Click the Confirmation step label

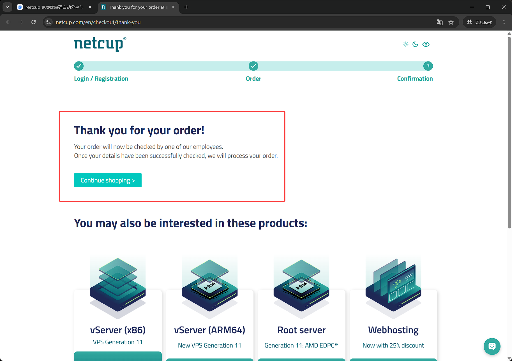pyautogui.click(x=415, y=79)
